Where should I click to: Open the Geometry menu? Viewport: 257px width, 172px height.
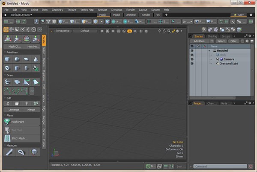pos(57,9)
